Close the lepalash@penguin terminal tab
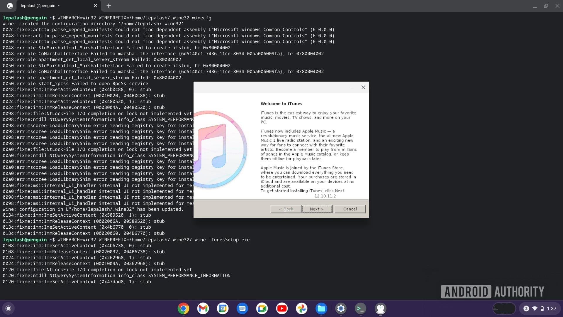 pyautogui.click(x=95, y=6)
